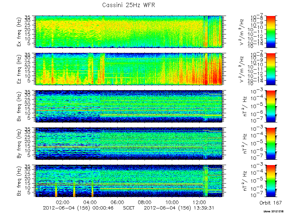
Task: Pick the Ex panel color bar
Action: (x=271, y=32)
